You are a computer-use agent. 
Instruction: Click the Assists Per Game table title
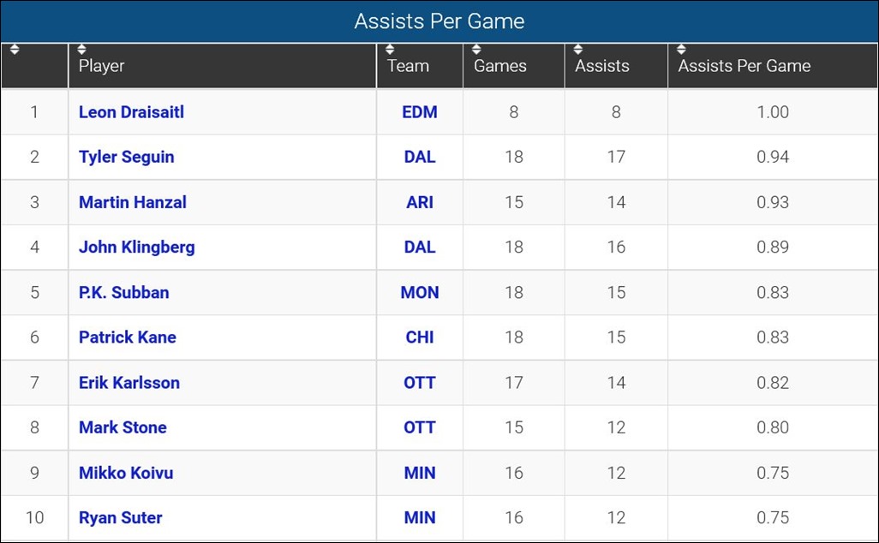pyautogui.click(x=439, y=21)
